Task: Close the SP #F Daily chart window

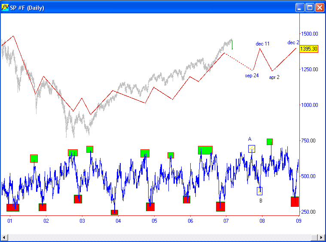Action: (320, 7)
